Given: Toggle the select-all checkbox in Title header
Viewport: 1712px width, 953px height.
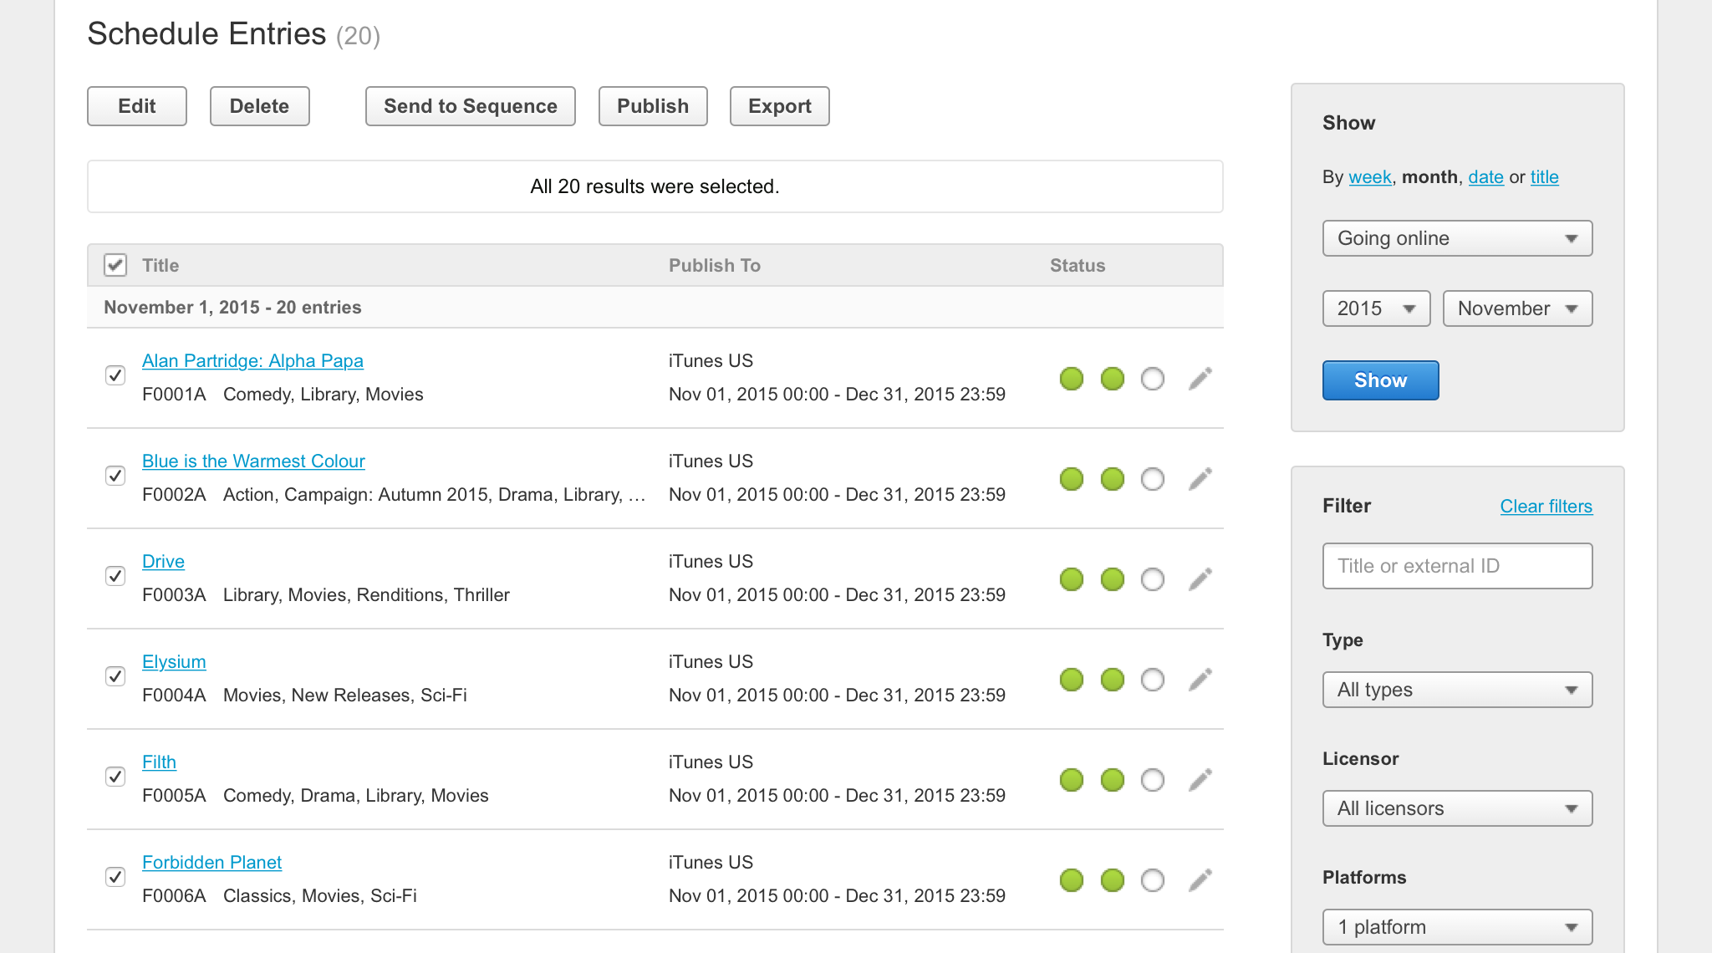Looking at the screenshot, I should [115, 265].
